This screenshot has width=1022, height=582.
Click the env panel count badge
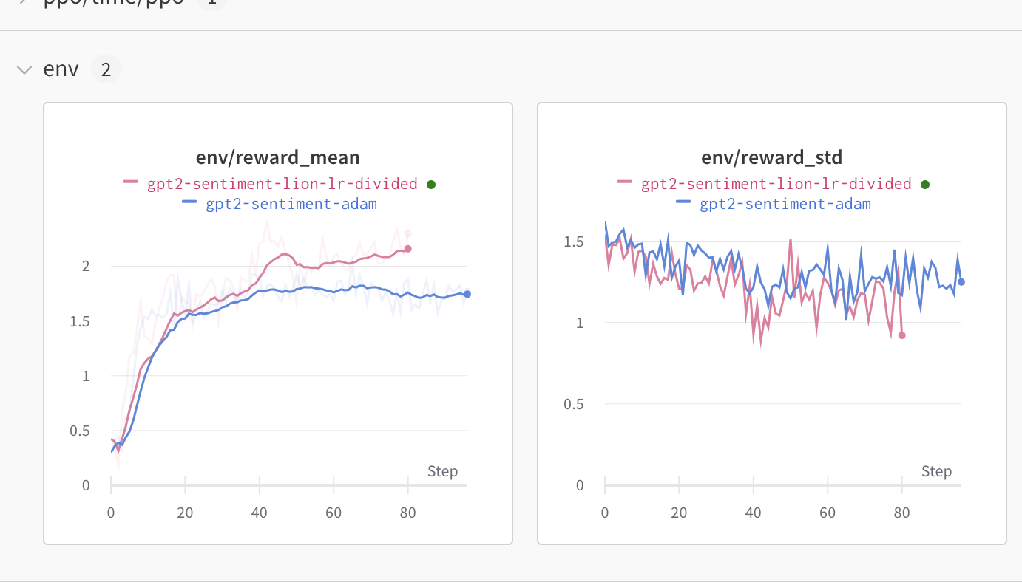point(106,69)
